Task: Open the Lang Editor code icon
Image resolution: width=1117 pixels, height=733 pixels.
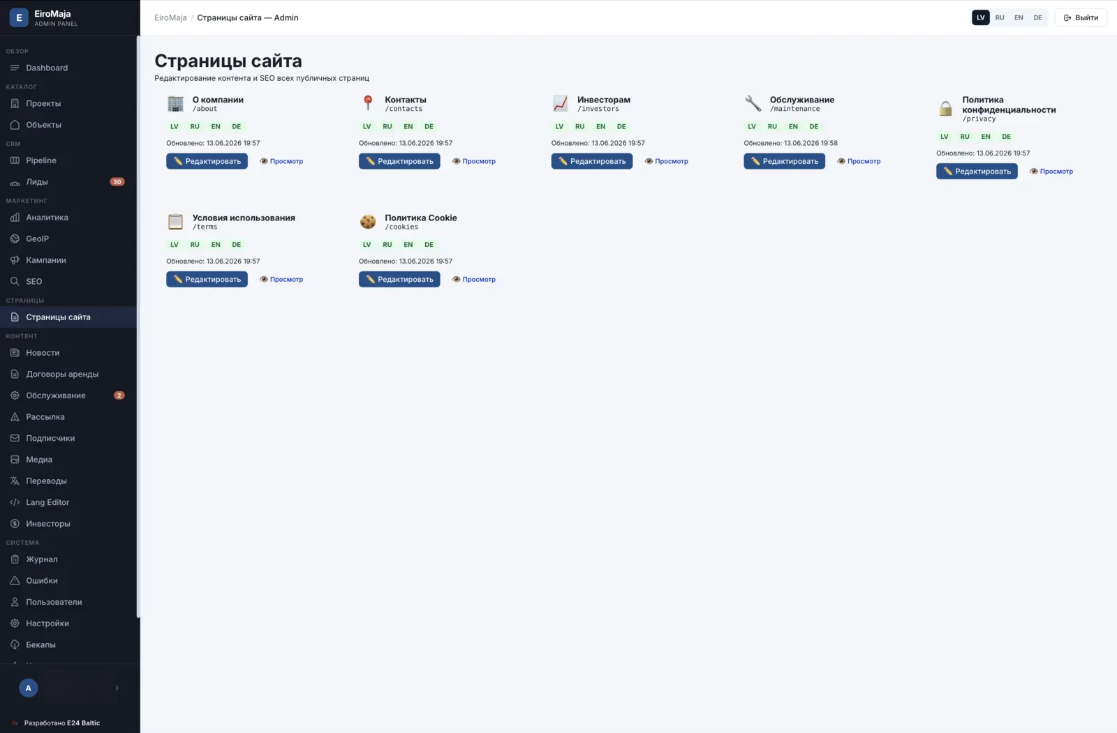Action: click(x=15, y=502)
